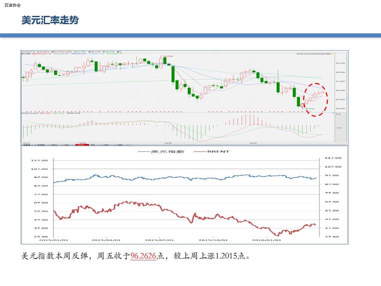The height and width of the screenshot is (286, 381).
Task: Open the KDJ indicator tab
Action: tap(67, 145)
